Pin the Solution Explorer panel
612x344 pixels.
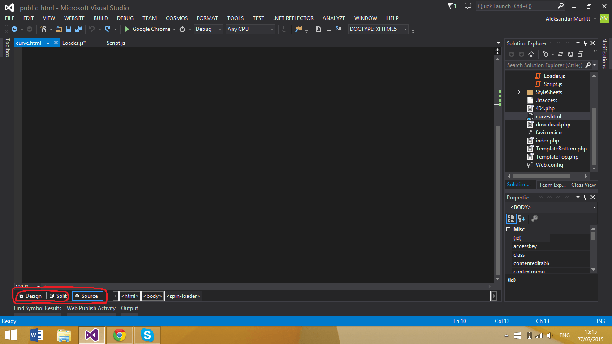coord(585,43)
